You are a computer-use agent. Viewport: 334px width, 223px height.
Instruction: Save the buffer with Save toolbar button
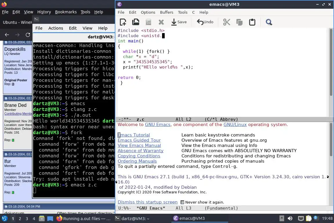point(179,22)
